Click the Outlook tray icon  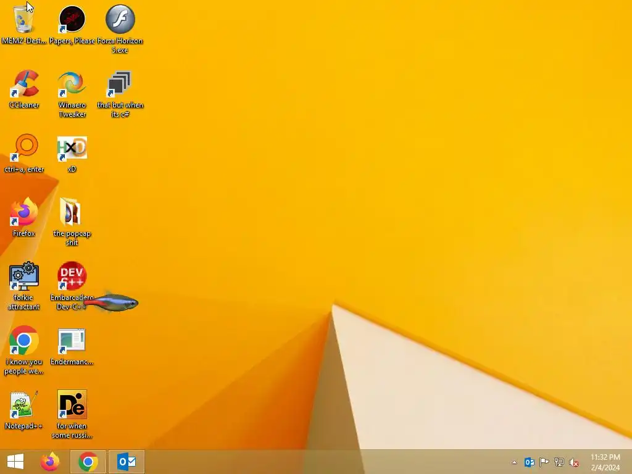pyautogui.click(x=529, y=462)
